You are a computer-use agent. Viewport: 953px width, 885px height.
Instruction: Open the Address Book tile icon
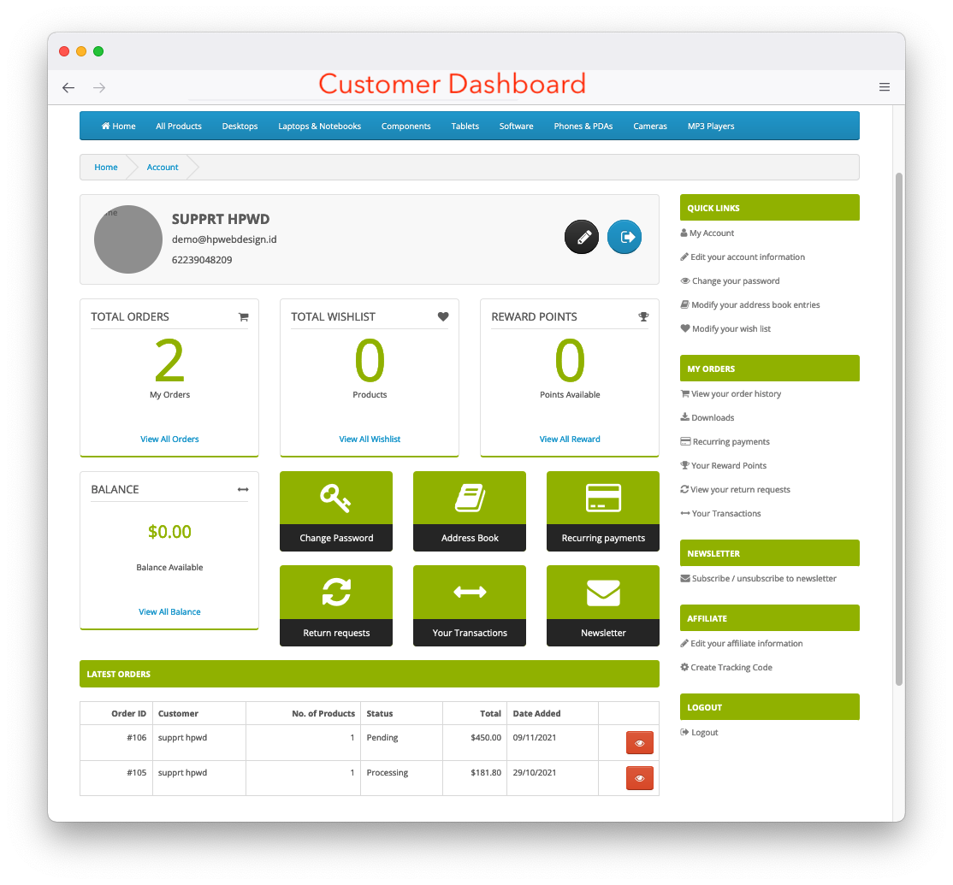pos(469,497)
